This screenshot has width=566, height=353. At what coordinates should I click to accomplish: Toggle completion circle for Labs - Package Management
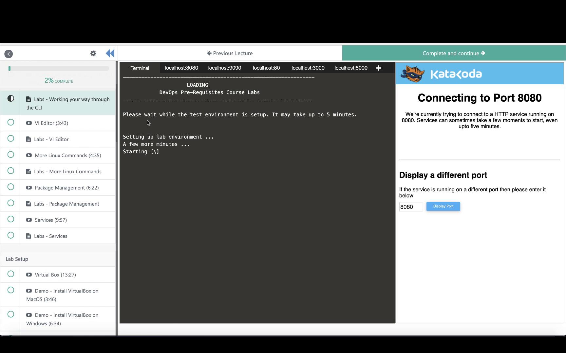point(11,203)
